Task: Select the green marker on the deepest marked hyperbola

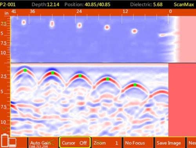Action: 135,85
